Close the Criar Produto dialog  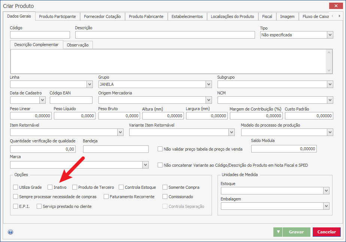336,6
